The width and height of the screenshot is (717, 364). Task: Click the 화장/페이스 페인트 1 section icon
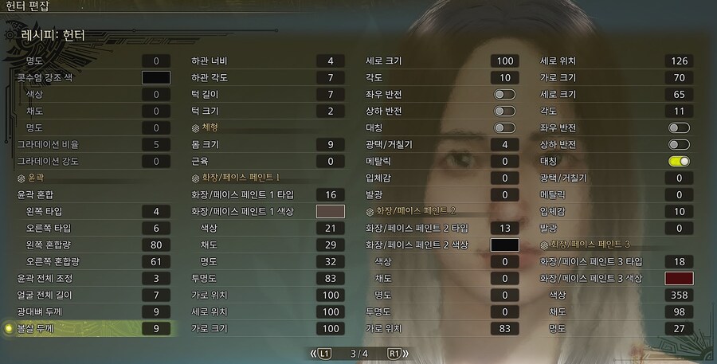[195, 178]
